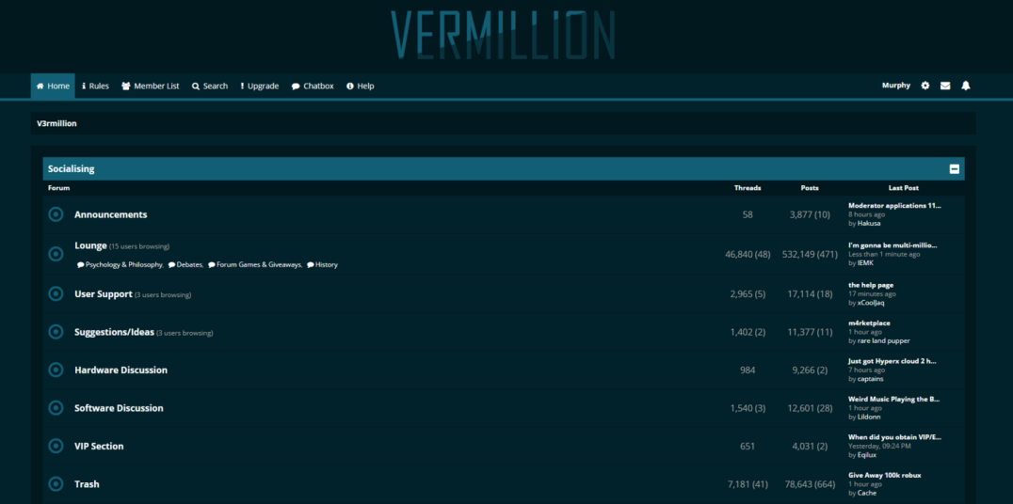Open last post 'the help page'
The image size is (1013, 504).
[871, 285]
